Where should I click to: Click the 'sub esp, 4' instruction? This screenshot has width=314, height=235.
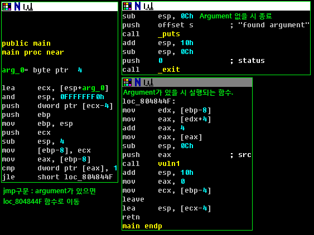(33, 141)
